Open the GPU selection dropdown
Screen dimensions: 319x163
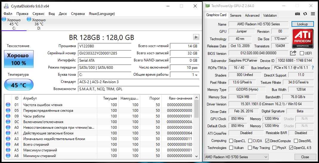pyautogui.click(x=236, y=157)
